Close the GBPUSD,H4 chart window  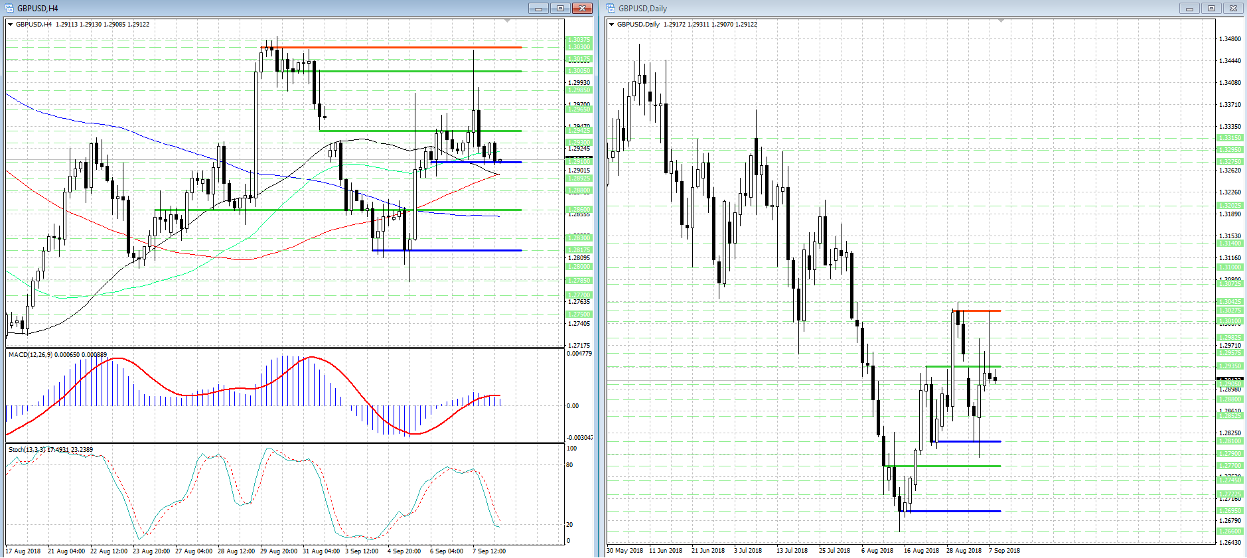[582, 8]
